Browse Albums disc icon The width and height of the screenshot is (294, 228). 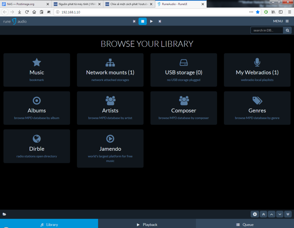pyautogui.click(x=37, y=101)
